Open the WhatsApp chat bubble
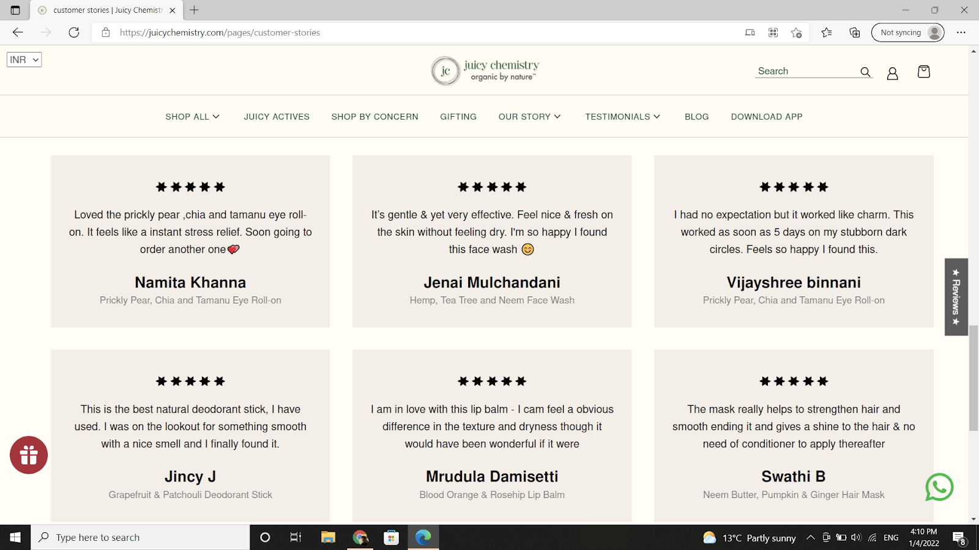Image resolution: width=979 pixels, height=550 pixels. (x=939, y=487)
